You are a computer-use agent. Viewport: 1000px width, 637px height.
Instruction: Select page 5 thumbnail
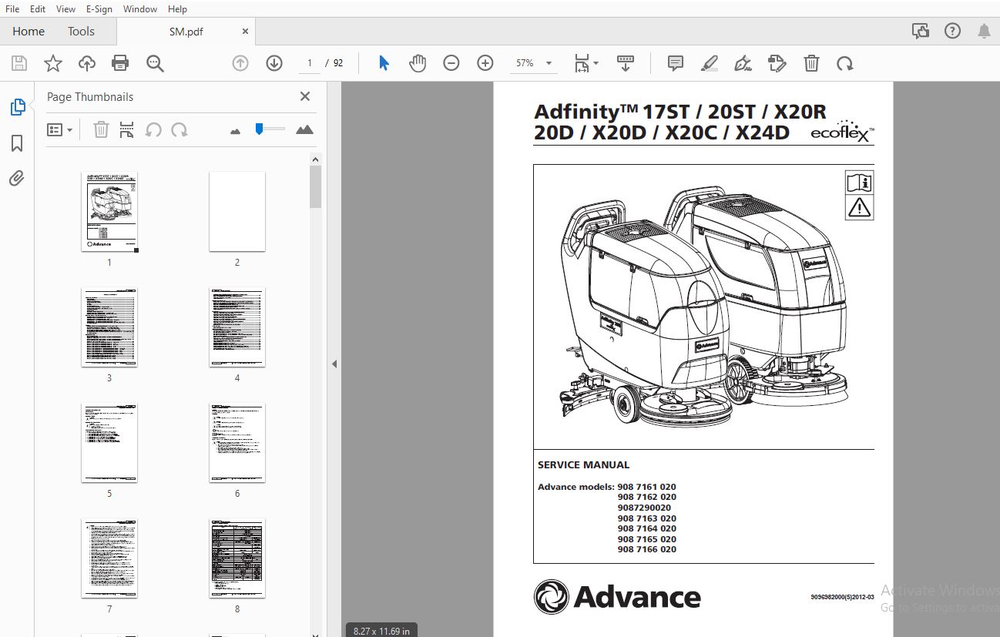point(109,443)
